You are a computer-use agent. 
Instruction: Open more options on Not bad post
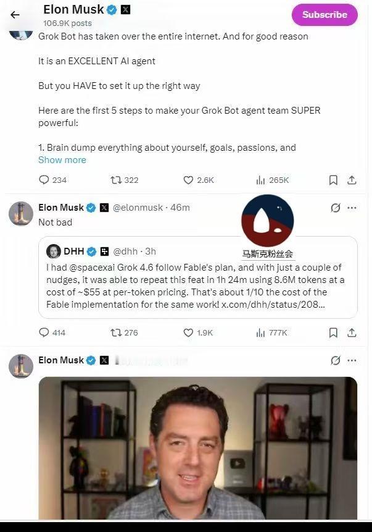[x=352, y=208]
